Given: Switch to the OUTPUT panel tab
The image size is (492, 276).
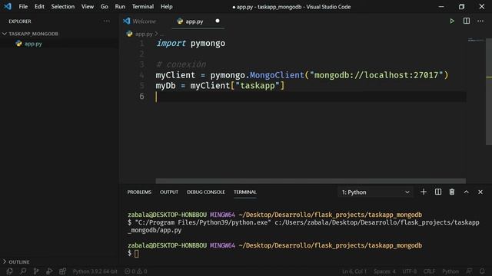Looking at the screenshot, I should pyautogui.click(x=169, y=192).
